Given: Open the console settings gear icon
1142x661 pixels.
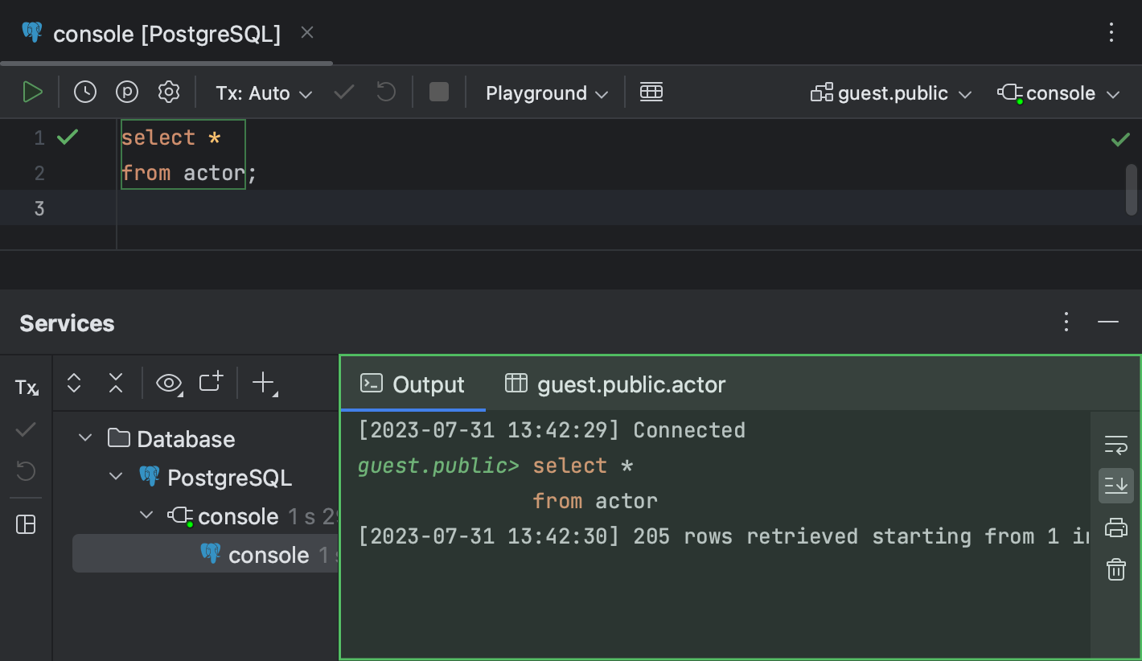Looking at the screenshot, I should [x=168, y=92].
